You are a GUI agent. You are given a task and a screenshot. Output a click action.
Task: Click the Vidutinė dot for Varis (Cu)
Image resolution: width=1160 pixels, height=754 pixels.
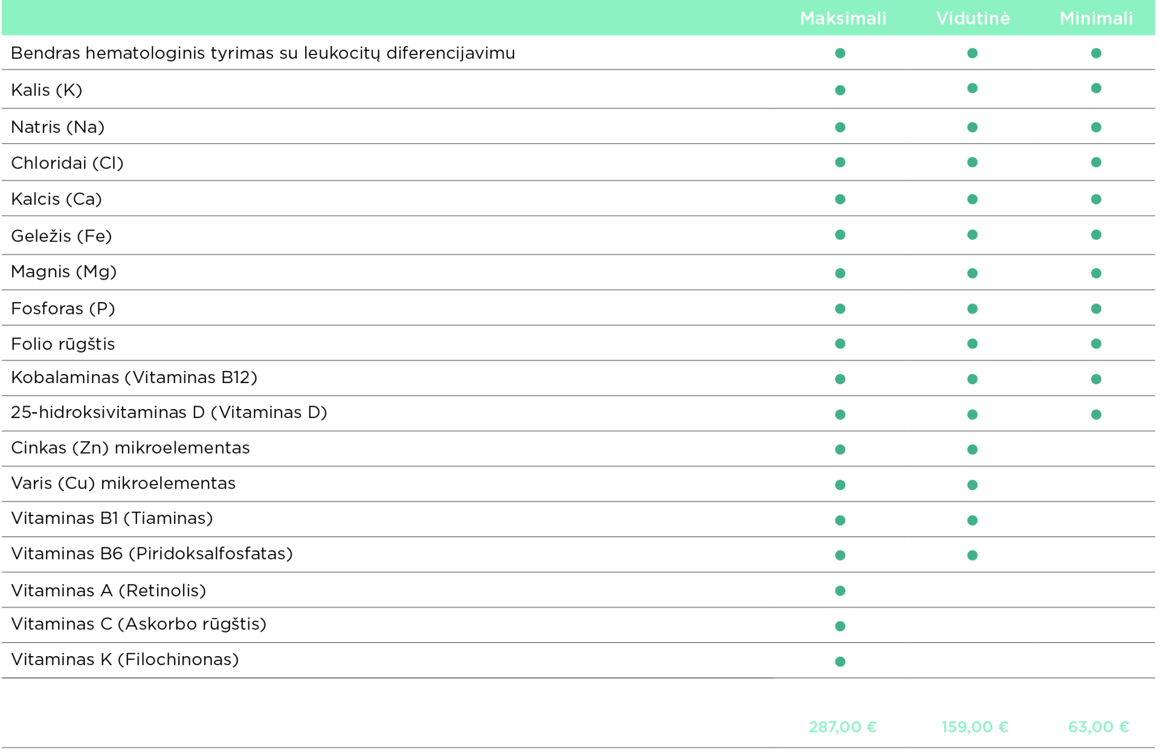pyautogui.click(x=972, y=485)
